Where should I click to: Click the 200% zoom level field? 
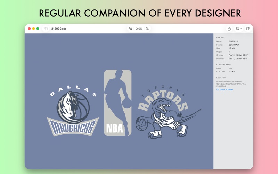click(139, 29)
